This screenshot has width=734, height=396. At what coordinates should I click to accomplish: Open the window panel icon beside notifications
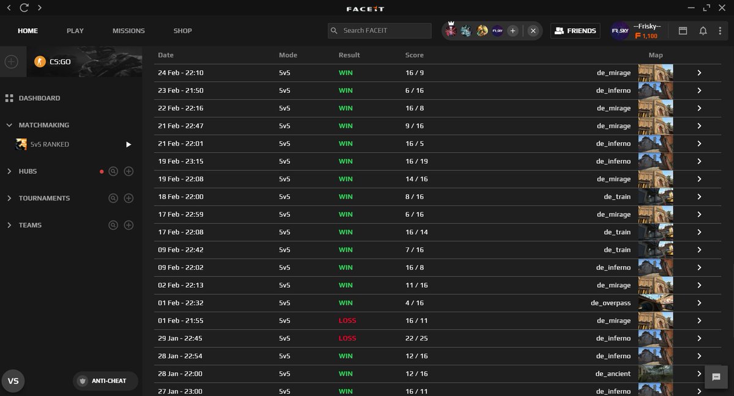[683, 31]
